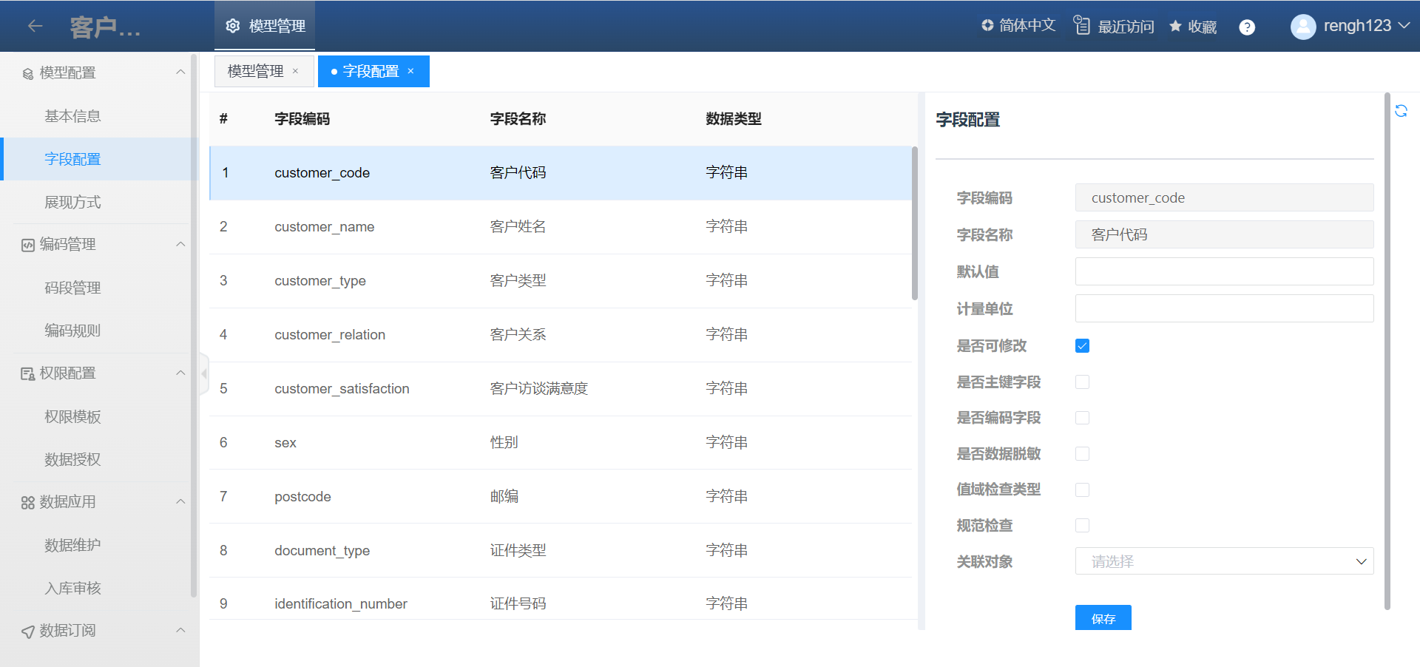The image size is (1420, 667).
Task: Click the sidebar collapse handle arrow
Action: 204,373
